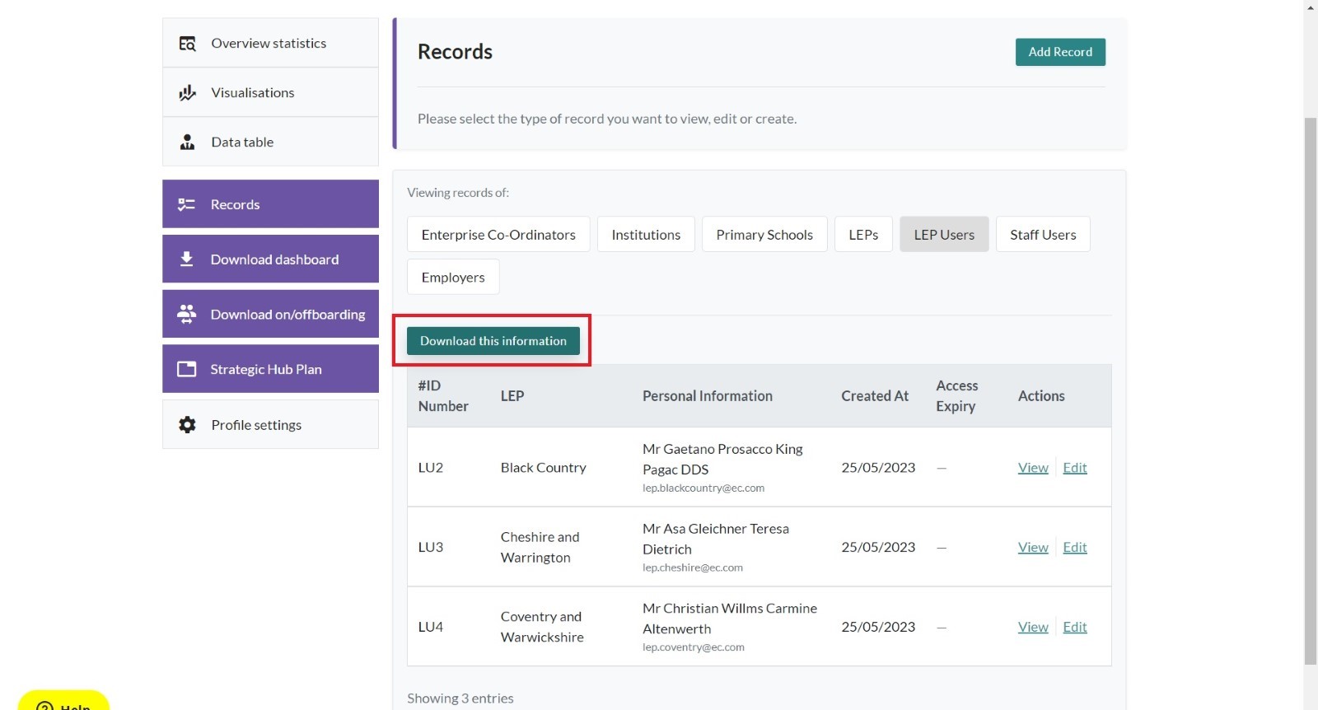Click the Records checklist icon
This screenshot has width=1318, height=710.
(x=187, y=204)
